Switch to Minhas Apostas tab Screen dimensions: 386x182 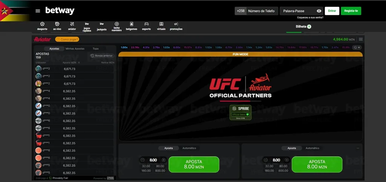point(75,49)
